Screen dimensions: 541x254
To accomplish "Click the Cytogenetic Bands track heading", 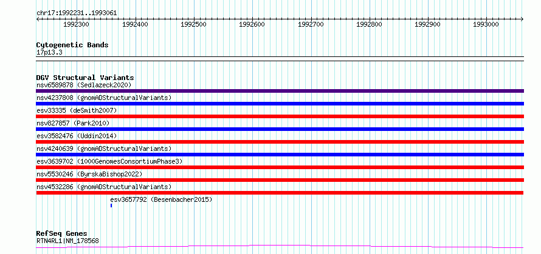I will click(x=72, y=45).
